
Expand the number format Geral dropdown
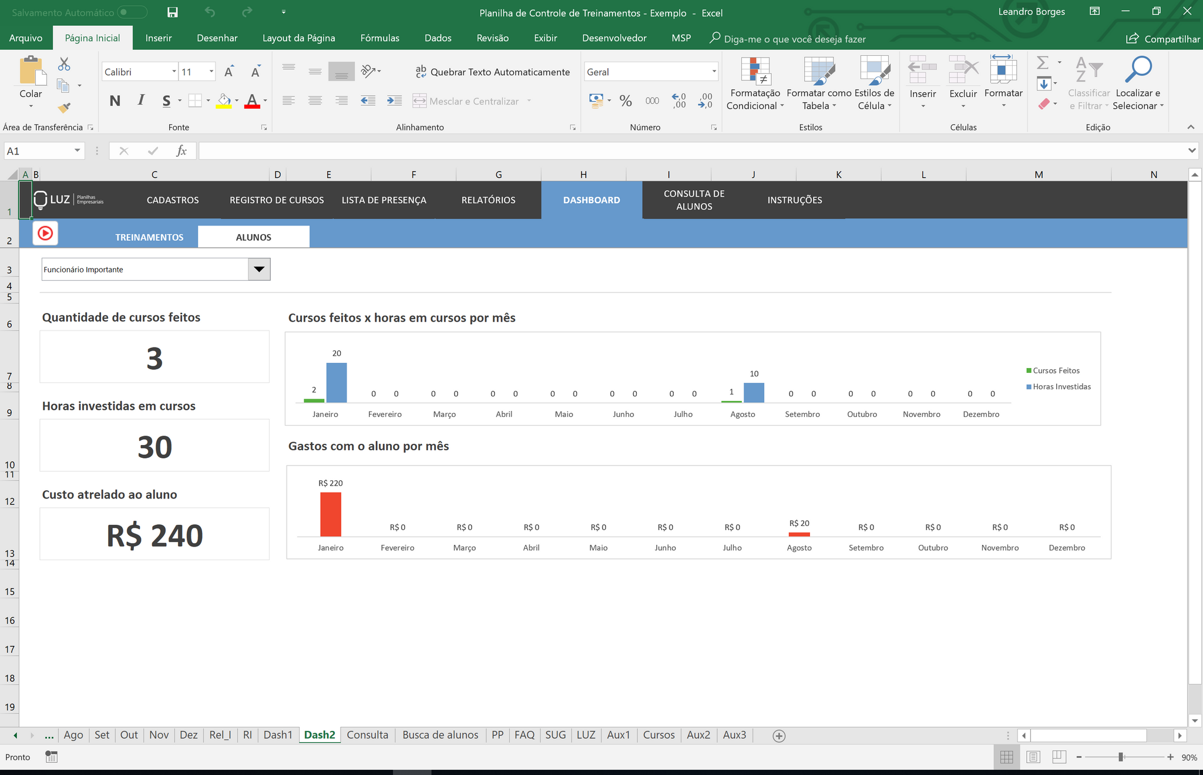coord(714,72)
